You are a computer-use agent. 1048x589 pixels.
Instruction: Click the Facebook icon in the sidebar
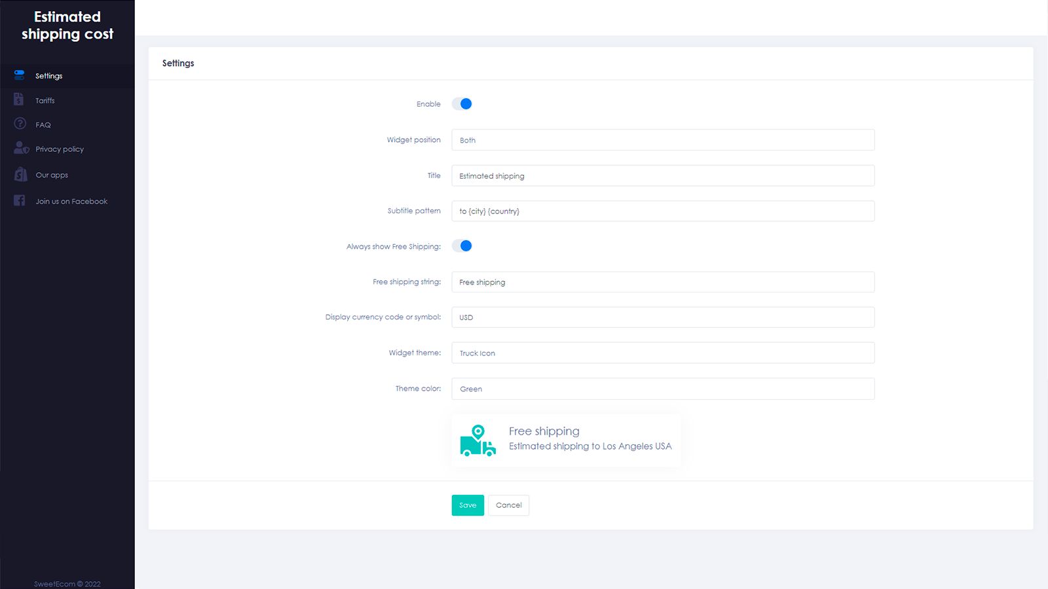pos(19,200)
